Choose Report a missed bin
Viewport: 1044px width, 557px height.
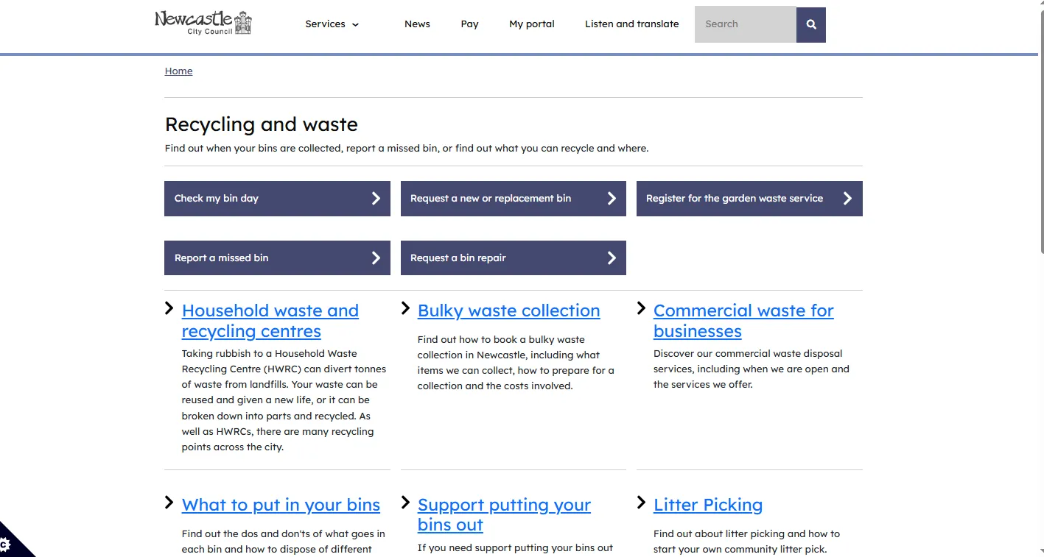(x=277, y=258)
